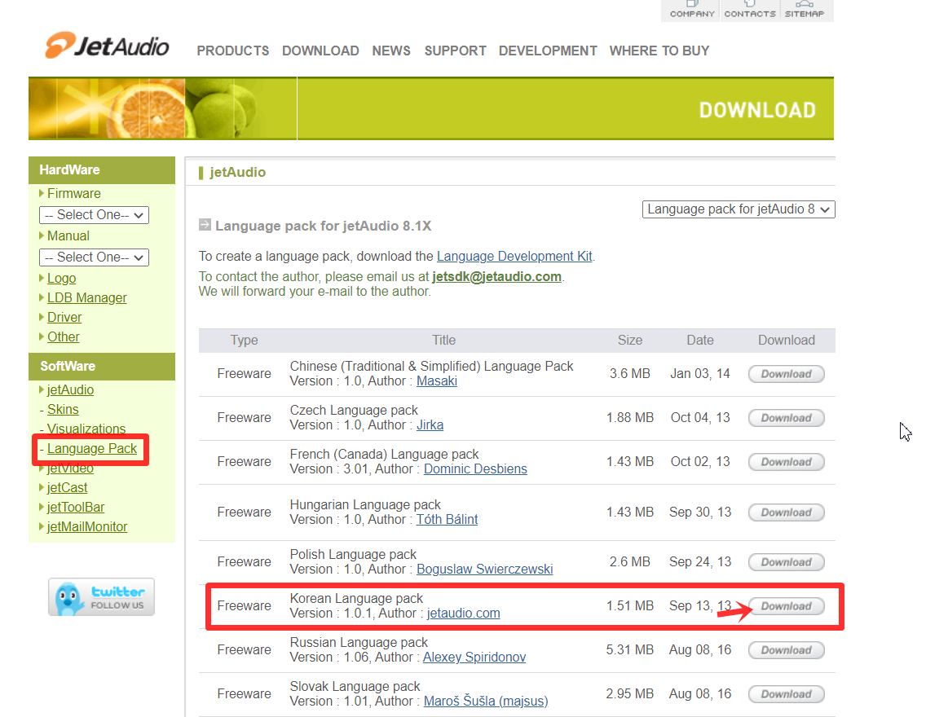The height and width of the screenshot is (717, 926).
Task: Open the jetMailMonitor link
Action: point(87,526)
